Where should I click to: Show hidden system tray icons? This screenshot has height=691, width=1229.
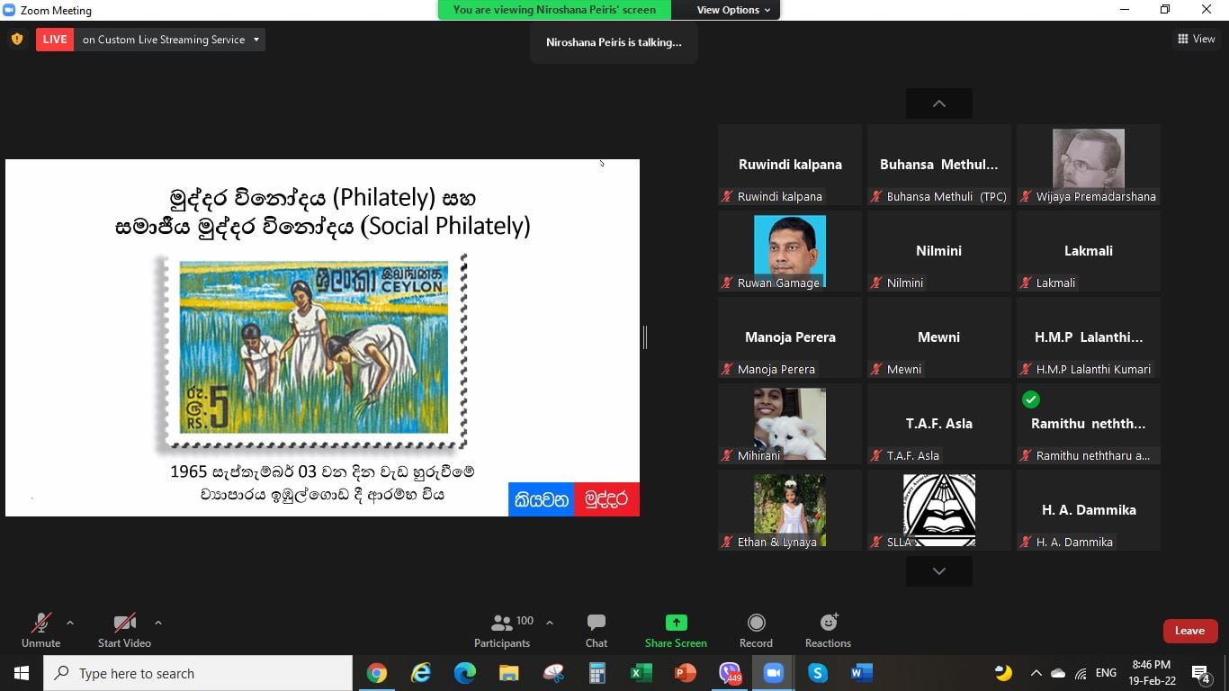[1036, 673]
